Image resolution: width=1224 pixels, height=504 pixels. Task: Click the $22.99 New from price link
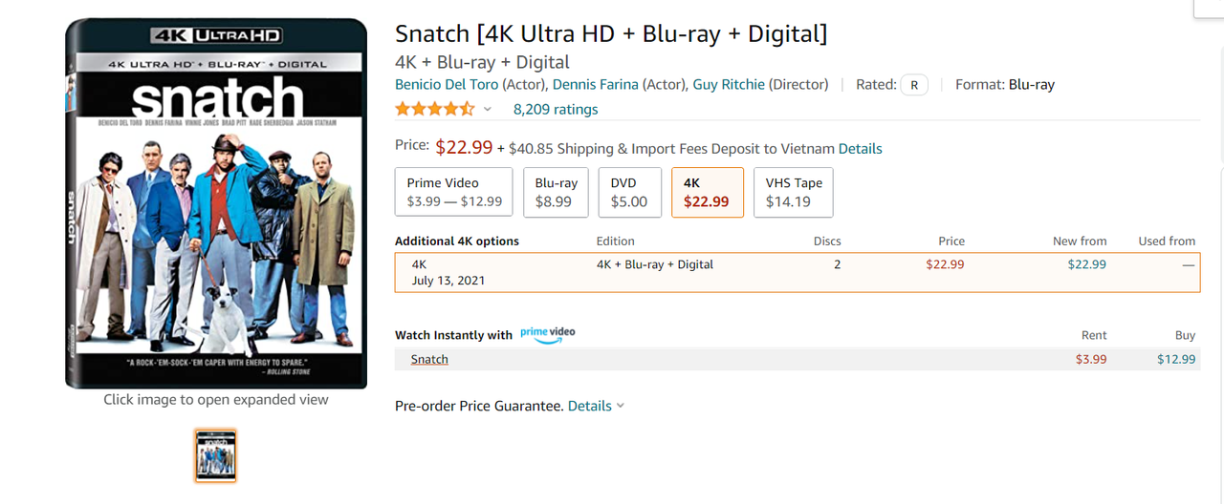1087,264
